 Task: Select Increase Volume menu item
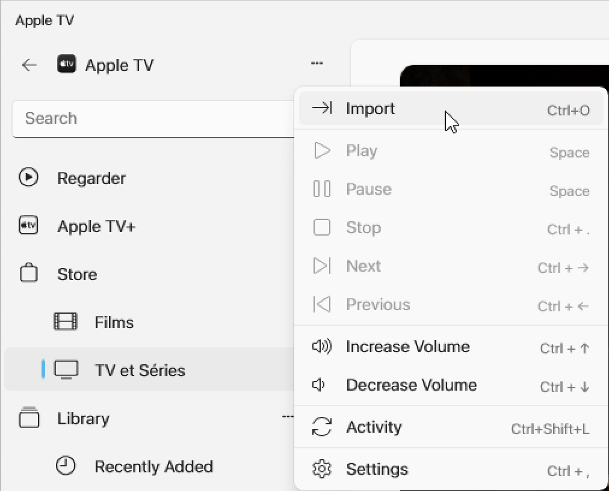[451, 347]
